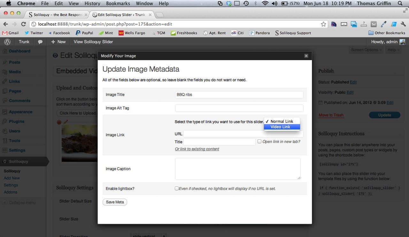Open the Appearance menu
Screen dimensions: 409x237
point(20,112)
